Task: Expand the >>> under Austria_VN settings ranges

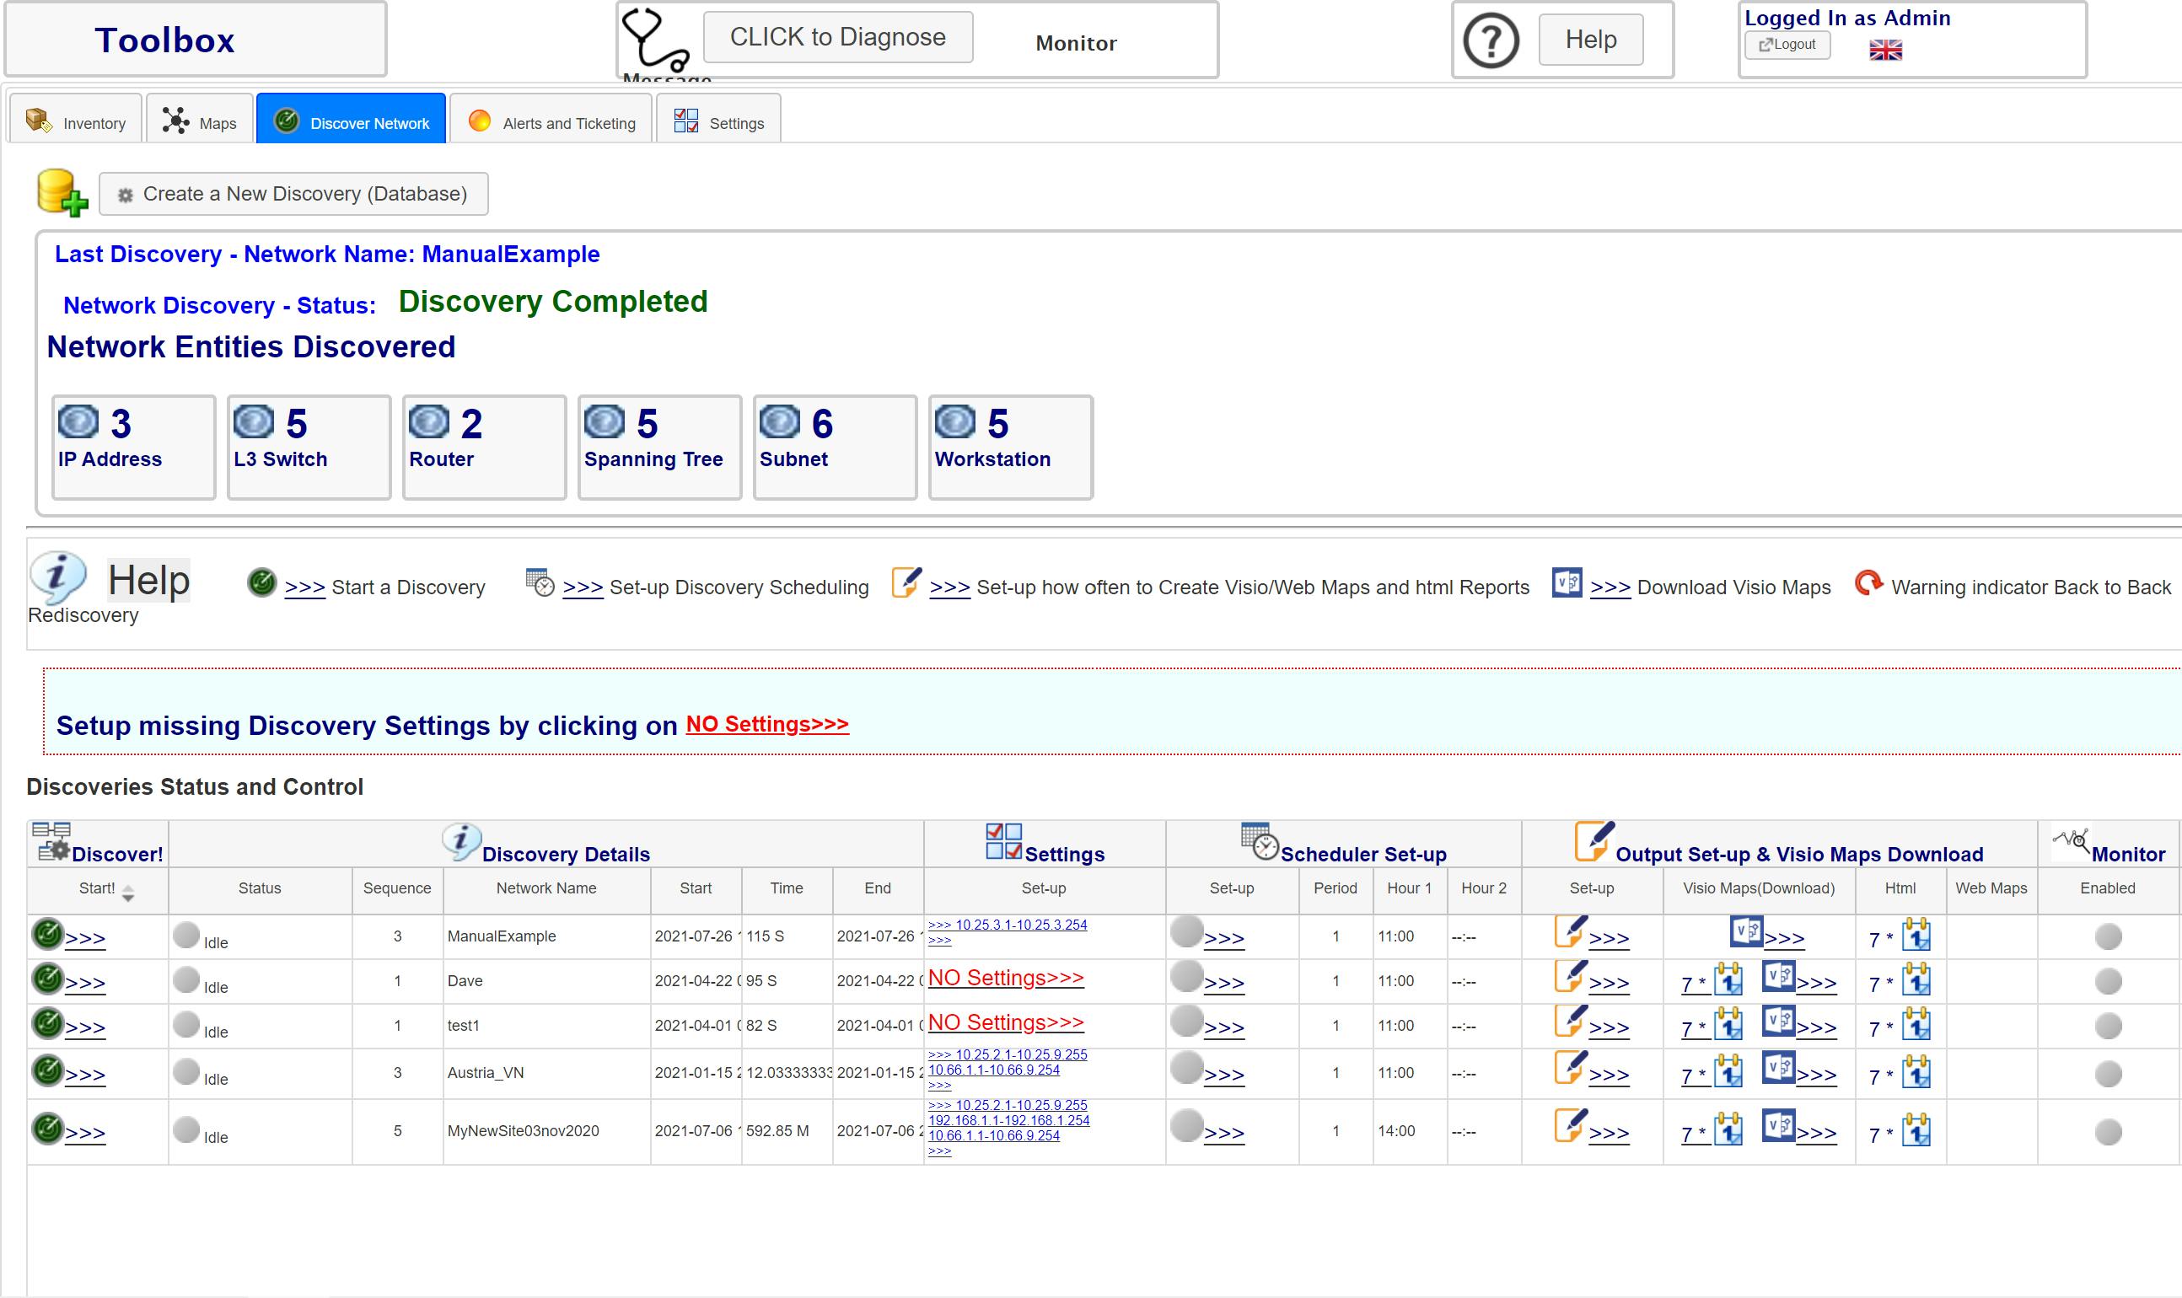Action: [x=938, y=1086]
